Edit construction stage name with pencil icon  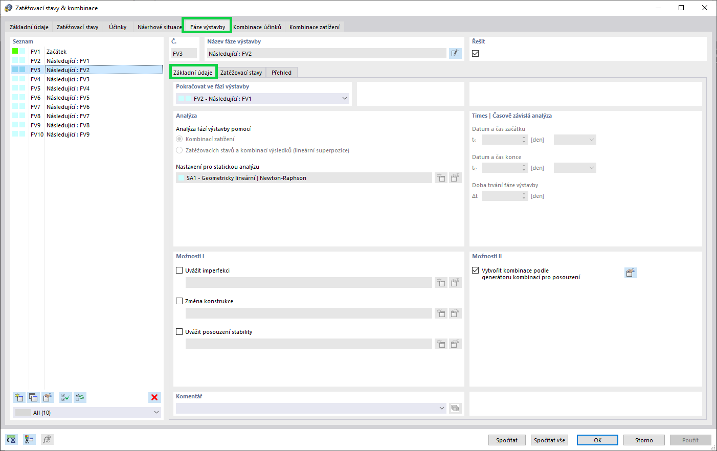click(455, 53)
